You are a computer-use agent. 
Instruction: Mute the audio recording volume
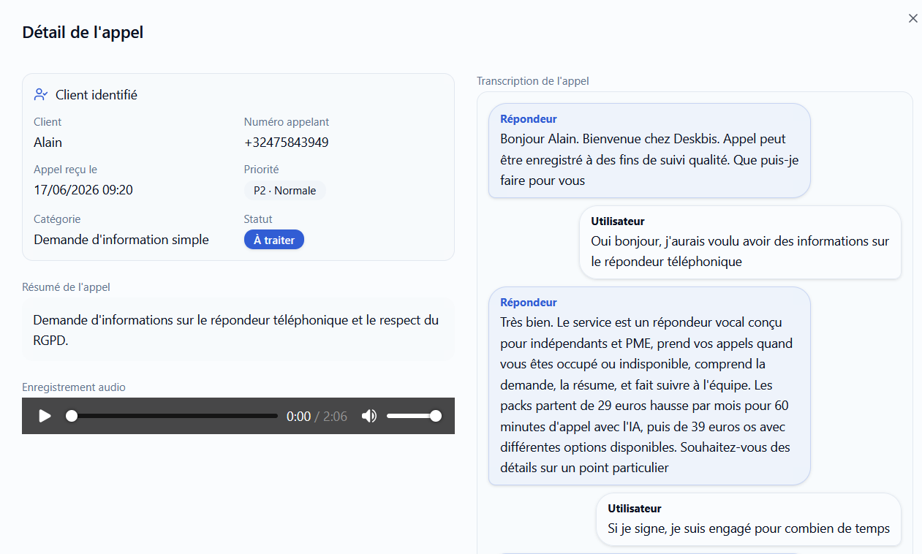pyautogui.click(x=369, y=416)
